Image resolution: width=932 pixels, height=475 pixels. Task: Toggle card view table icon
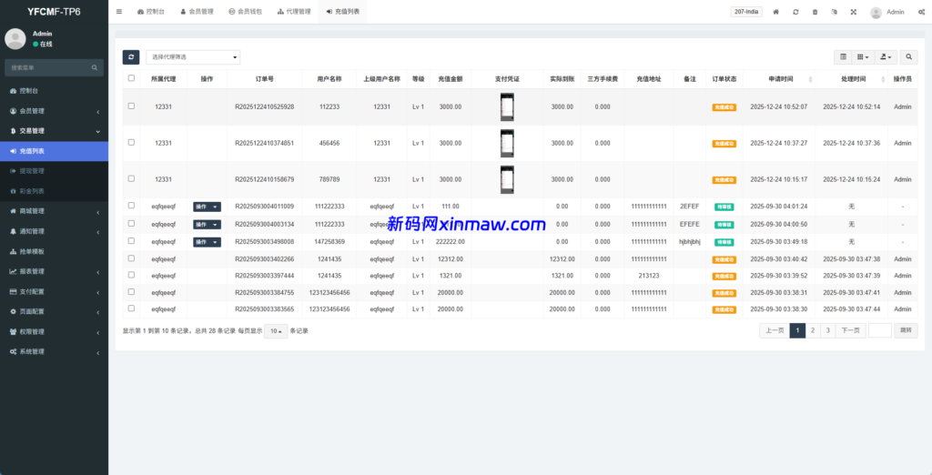[843, 57]
